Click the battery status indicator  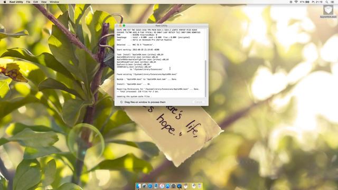pos(305,2)
